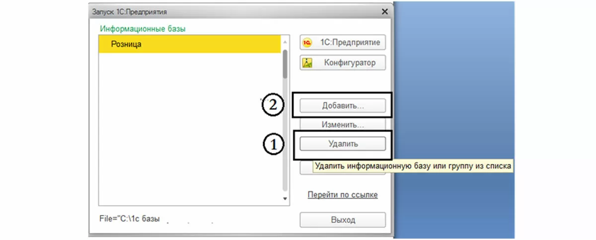
Task: Click the Информационные базы heading
Action: [x=143, y=29]
